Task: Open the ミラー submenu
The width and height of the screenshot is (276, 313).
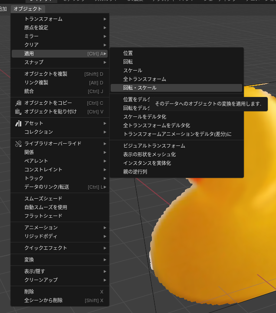Action: coord(59,36)
